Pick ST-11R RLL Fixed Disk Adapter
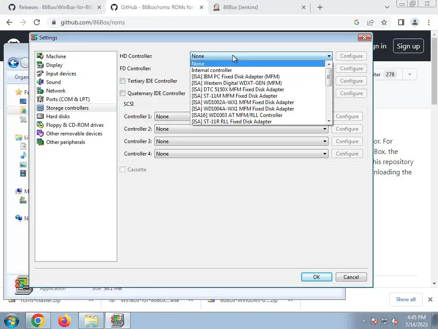 point(257,122)
